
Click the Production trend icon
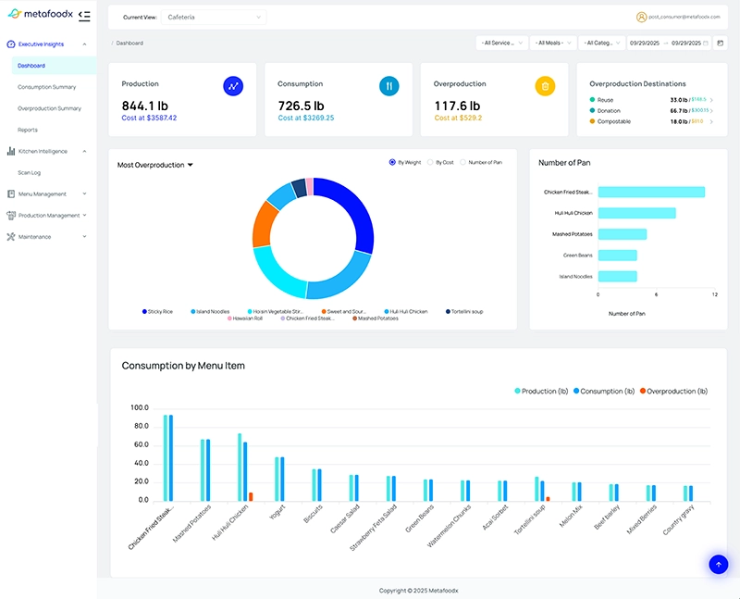[x=233, y=86]
